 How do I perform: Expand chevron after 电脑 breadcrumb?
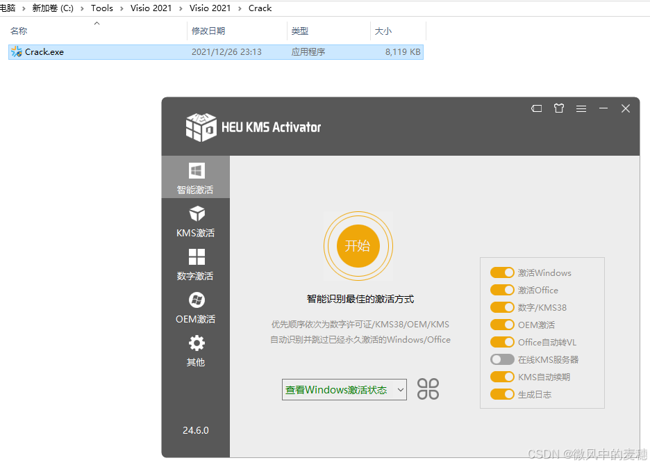24,8
